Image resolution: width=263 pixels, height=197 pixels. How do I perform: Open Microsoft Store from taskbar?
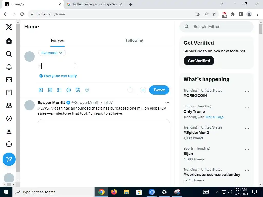pyautogui.click(x=139, y=192)
